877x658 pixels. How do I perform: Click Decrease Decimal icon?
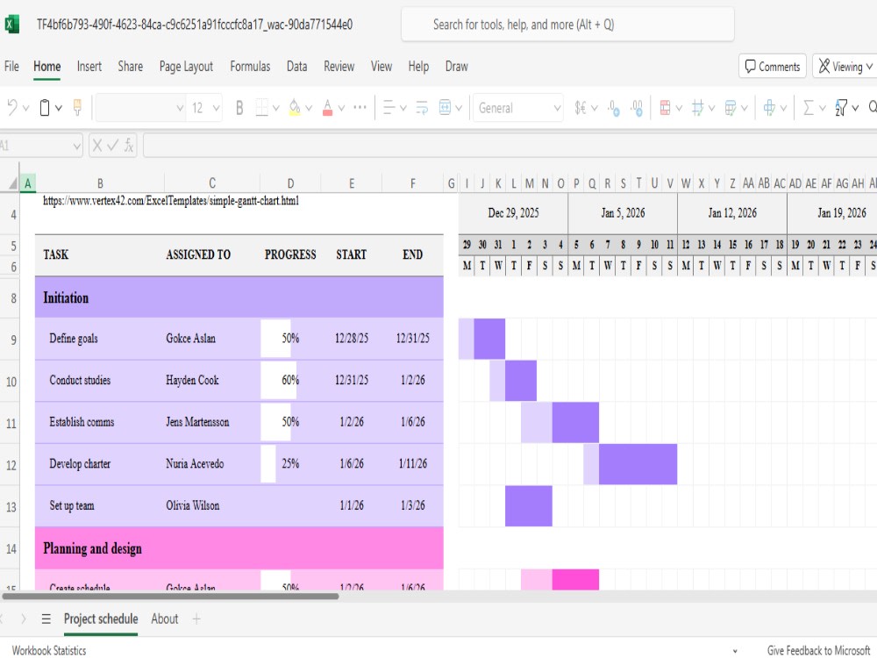coord(614,107)
